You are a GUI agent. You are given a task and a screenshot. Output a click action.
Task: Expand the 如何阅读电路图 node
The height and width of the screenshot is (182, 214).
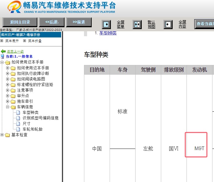click(x=8, y=79)
